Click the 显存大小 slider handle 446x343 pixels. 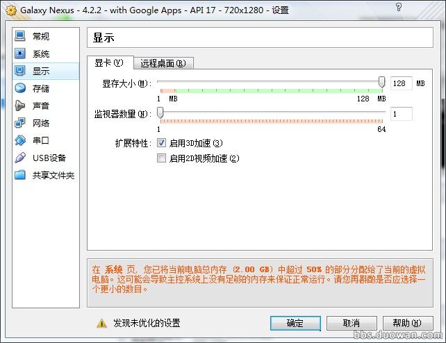(381, 82)
